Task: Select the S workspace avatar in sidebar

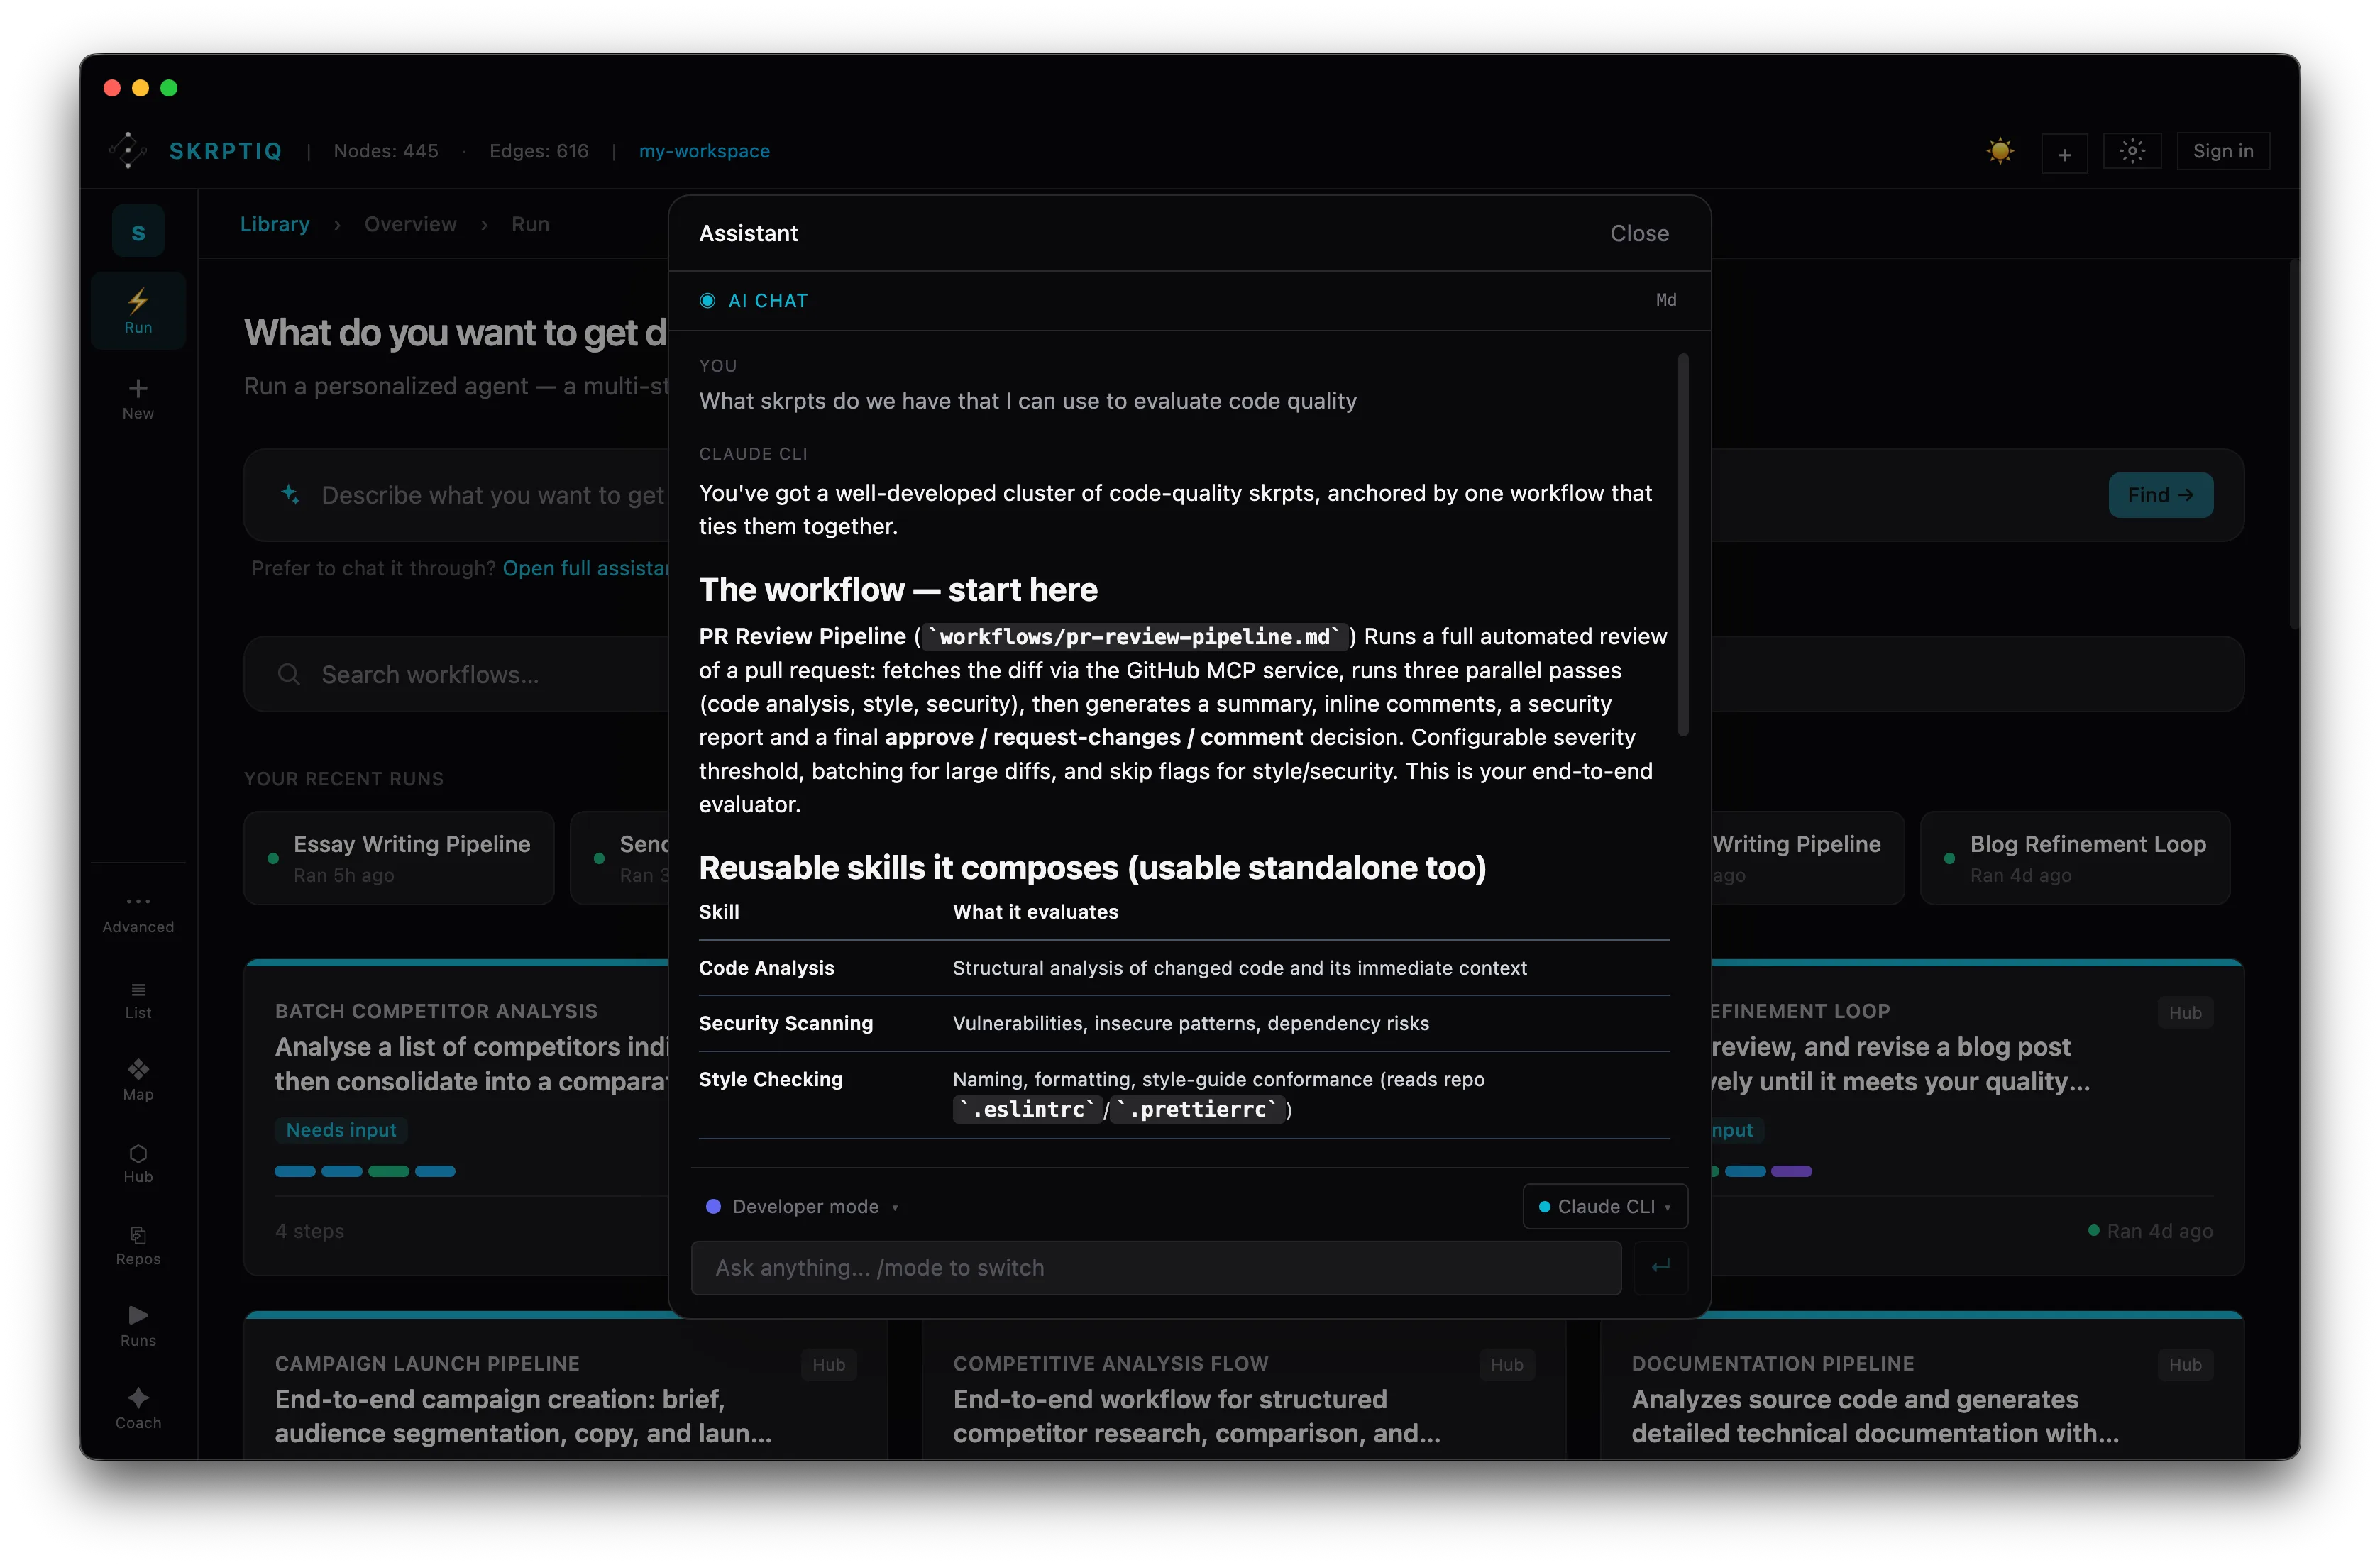Action: click(x=138, y=231)
